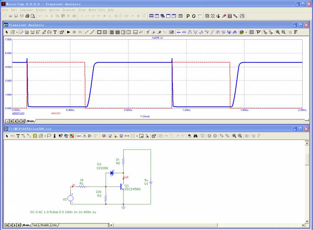The image size is (313, 230).
Task: Select the pointer tool in schematic toolbar
Action: coord(7,136)
